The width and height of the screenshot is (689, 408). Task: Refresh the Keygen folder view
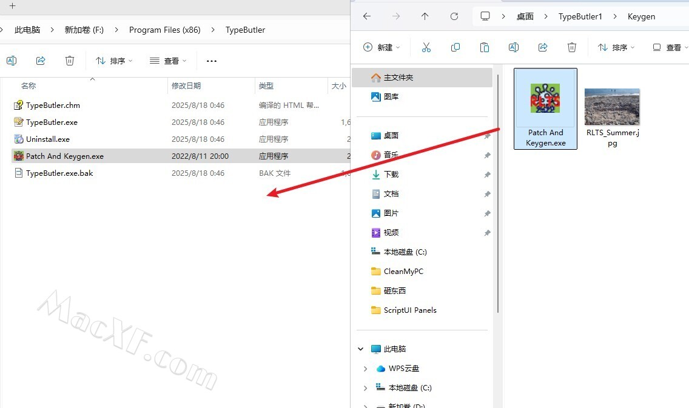coord(454,16)
